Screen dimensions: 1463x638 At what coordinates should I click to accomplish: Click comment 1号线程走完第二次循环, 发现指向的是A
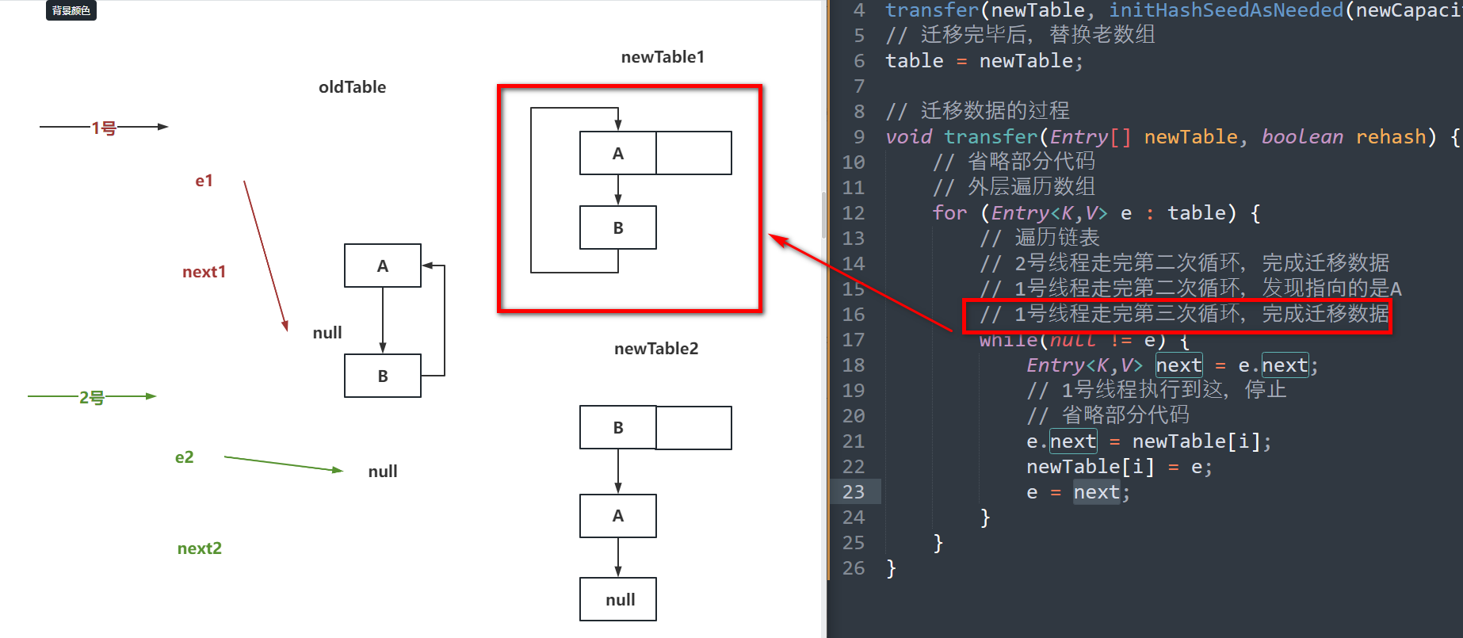click(x=1191, y=288)
